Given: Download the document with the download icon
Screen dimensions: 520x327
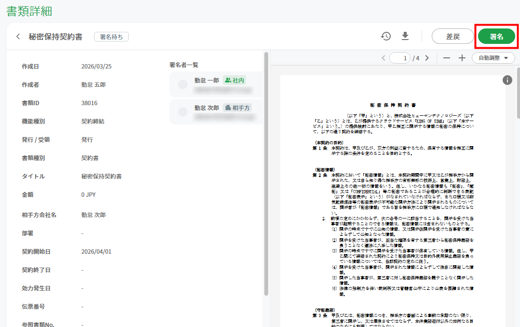Looking at the screenshot, I should [405, 36].
